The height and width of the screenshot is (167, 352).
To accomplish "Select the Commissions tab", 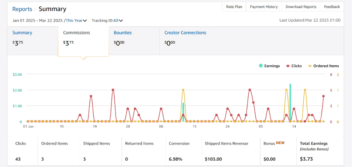I will click(x=77, y=33).
